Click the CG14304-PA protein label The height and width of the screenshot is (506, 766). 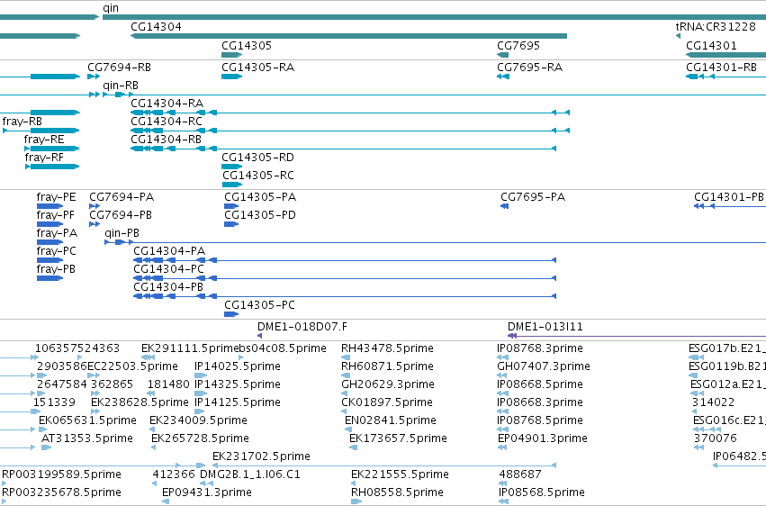click(169, 251)
